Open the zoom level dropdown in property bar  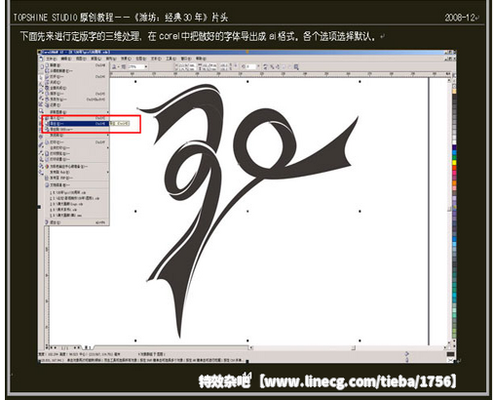(x=146, y=66)
